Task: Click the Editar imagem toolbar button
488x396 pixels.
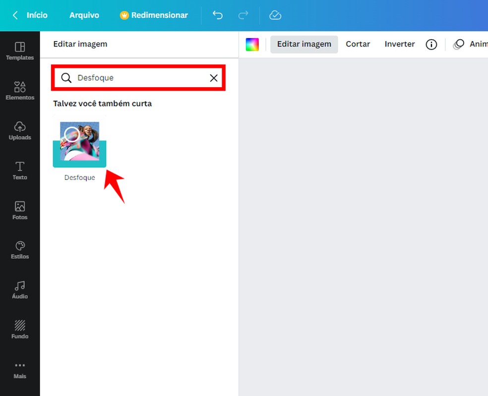Action: pos(304,44)
